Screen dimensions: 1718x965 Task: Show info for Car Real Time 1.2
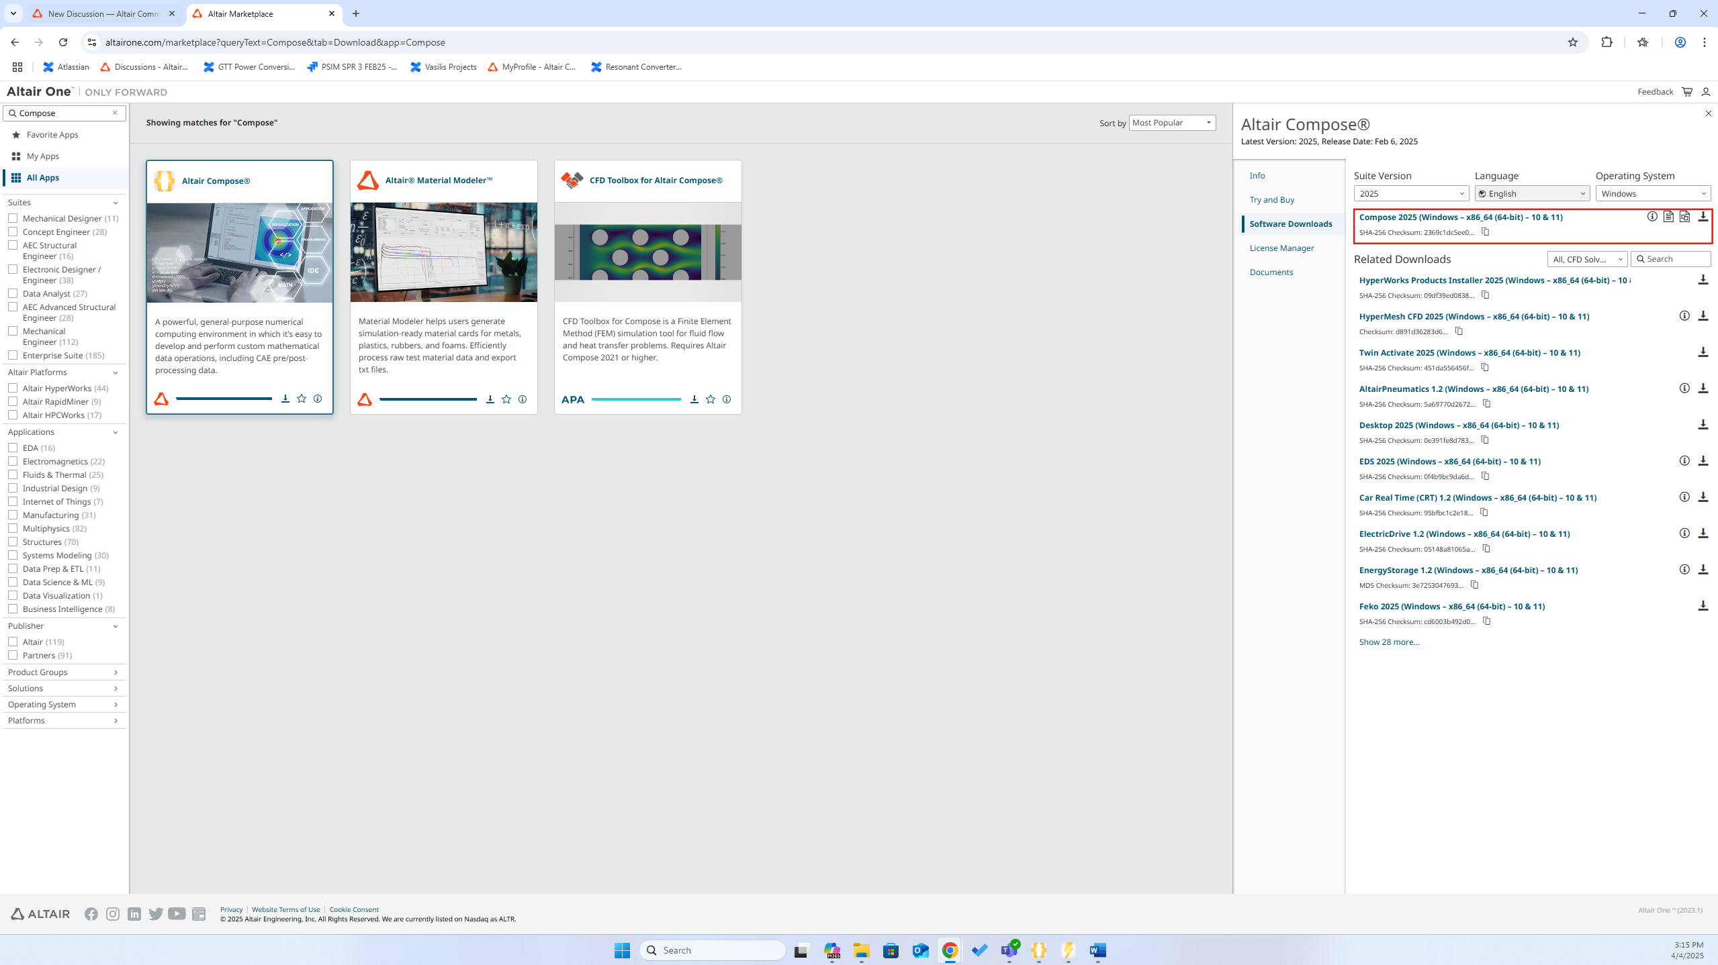[x=1684, y=497]
